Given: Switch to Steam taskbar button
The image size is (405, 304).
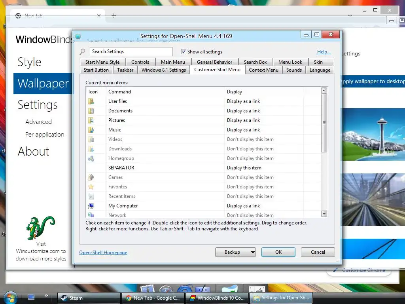Looking at the screenshot, I should pyautogui.click(x=89, y=298).
